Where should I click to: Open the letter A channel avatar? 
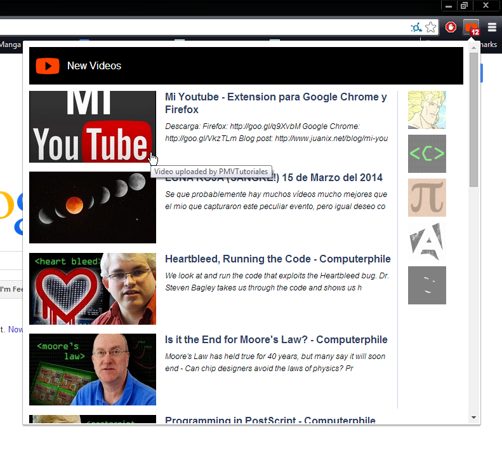pyautogui.click(x=426, y=241)
